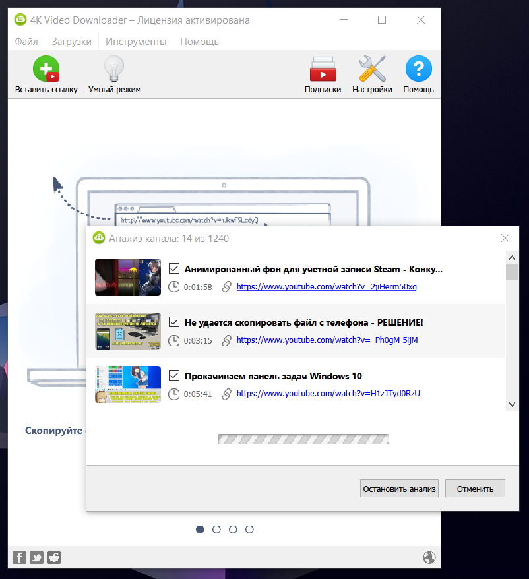This screenshot has height=579, width=529.
Task: Click Остановить анализ button
Action: (x=399, y=489)
